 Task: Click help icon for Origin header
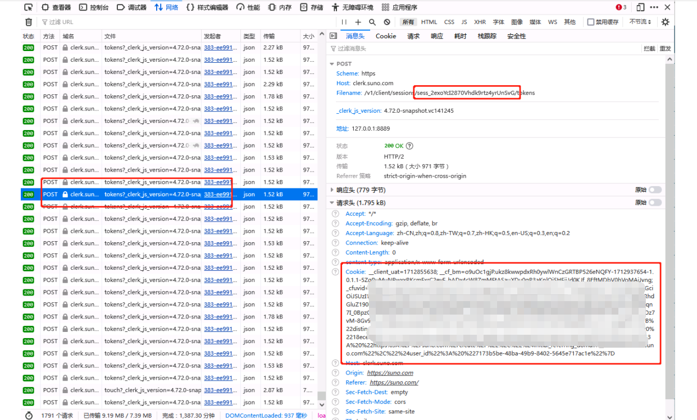click(335, 373)
